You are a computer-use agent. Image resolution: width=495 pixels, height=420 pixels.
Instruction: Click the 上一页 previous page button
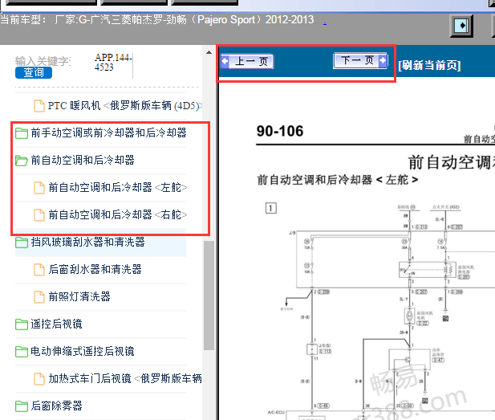(x=247, y=61)
